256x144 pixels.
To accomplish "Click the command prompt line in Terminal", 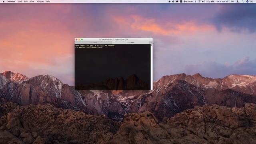I will [x=89, y=47].
